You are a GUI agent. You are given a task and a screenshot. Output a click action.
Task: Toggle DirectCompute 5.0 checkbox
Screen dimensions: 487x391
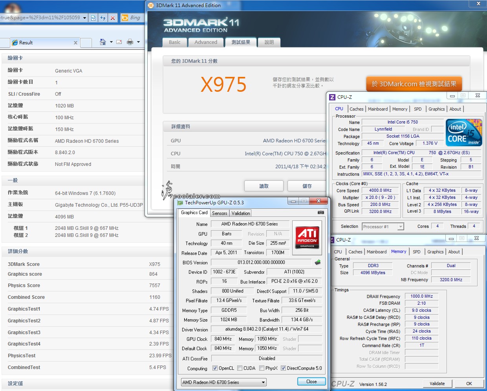tap(283, 368)
